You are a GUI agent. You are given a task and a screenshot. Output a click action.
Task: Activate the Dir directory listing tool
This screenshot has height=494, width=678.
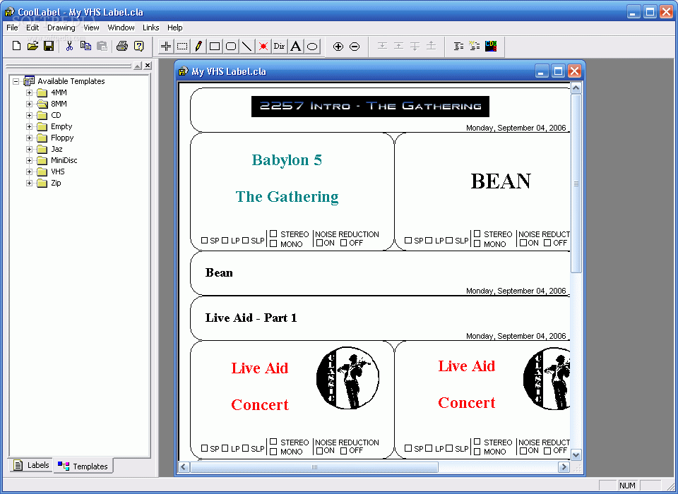tap(280, 47)
